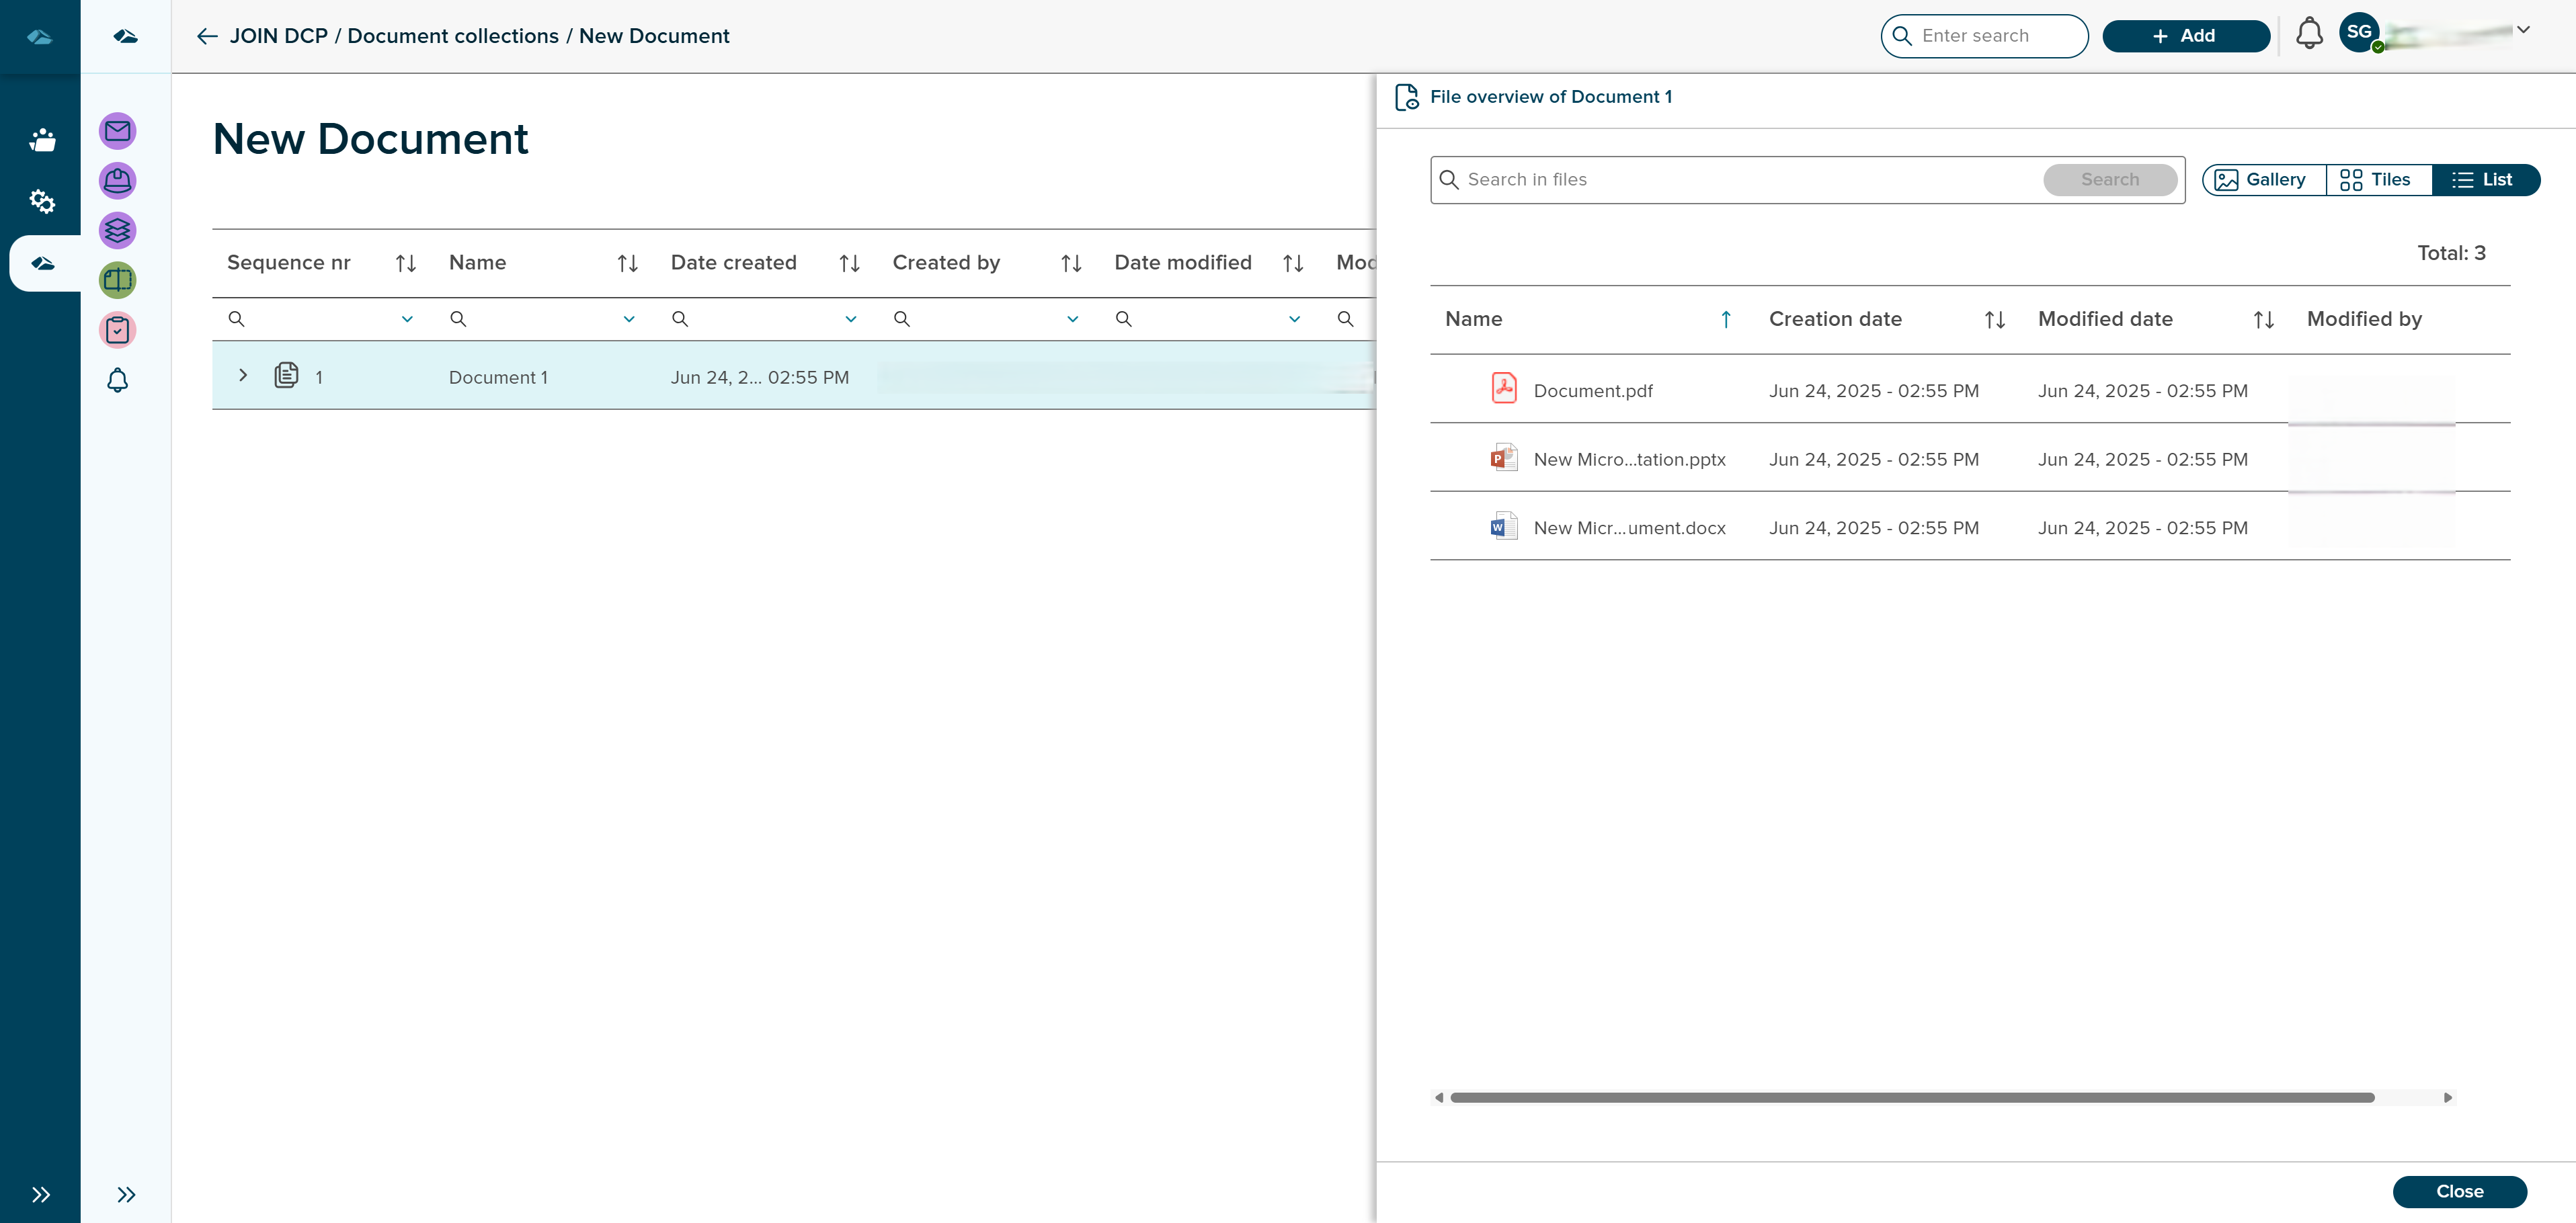Click the Add button in header

tap(2185, 36)
